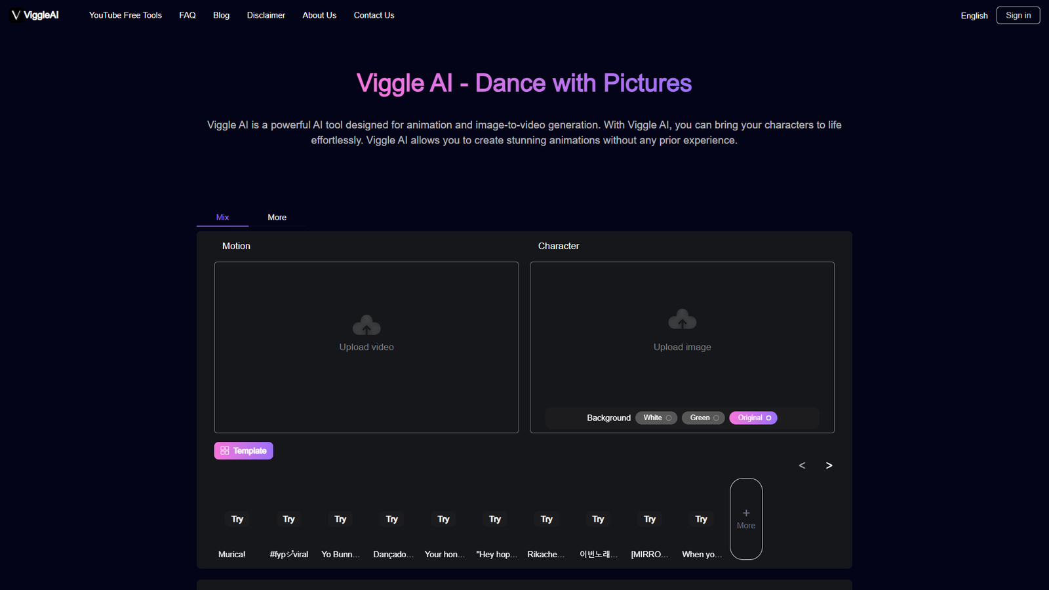Open the Contact Us page
The width and height of the screenshot is (1049, 590).
[374, 15]
